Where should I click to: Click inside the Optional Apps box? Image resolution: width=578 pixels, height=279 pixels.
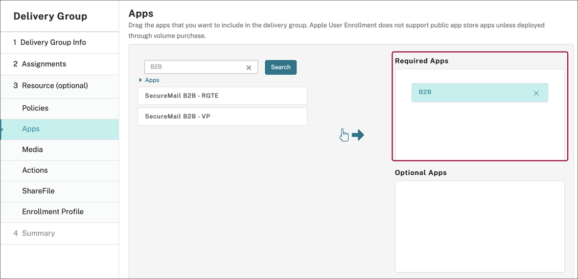(x=479, y=226)
